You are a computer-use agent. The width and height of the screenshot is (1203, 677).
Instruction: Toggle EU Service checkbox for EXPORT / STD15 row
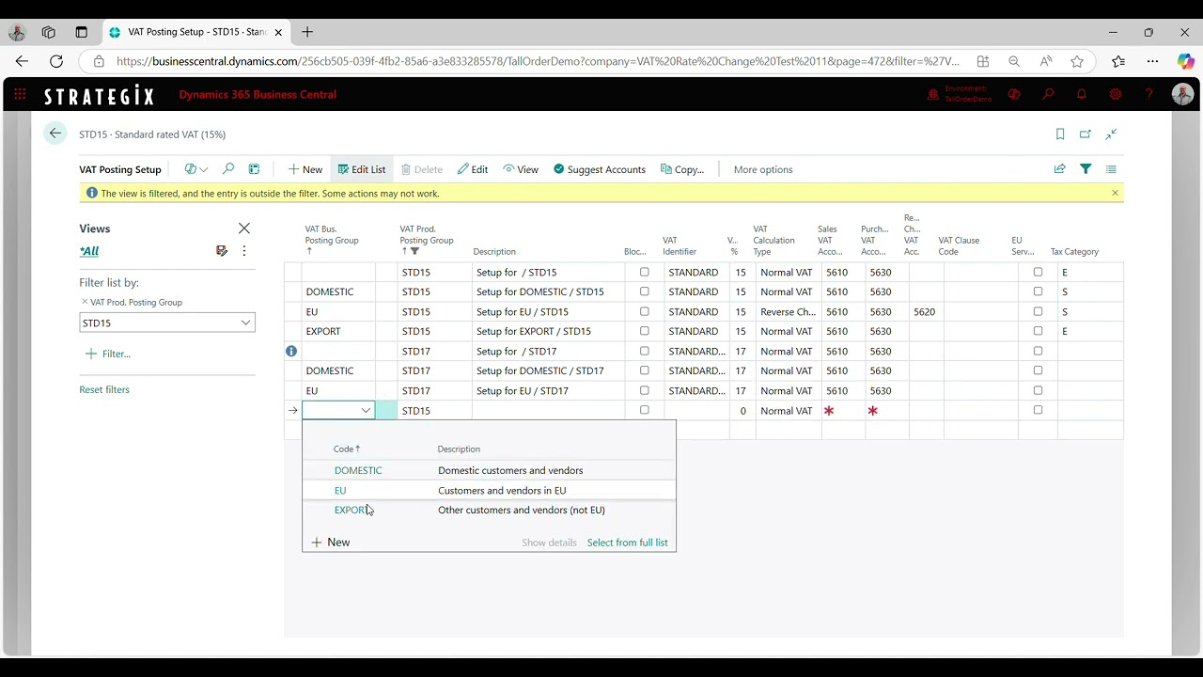1038,331
